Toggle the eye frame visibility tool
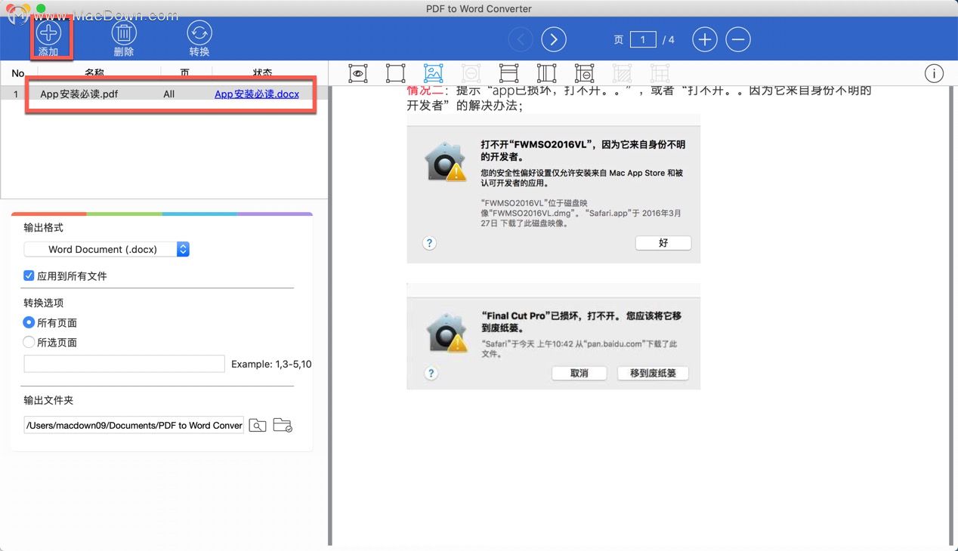This screenshot has width=958, height=551. 358,73
